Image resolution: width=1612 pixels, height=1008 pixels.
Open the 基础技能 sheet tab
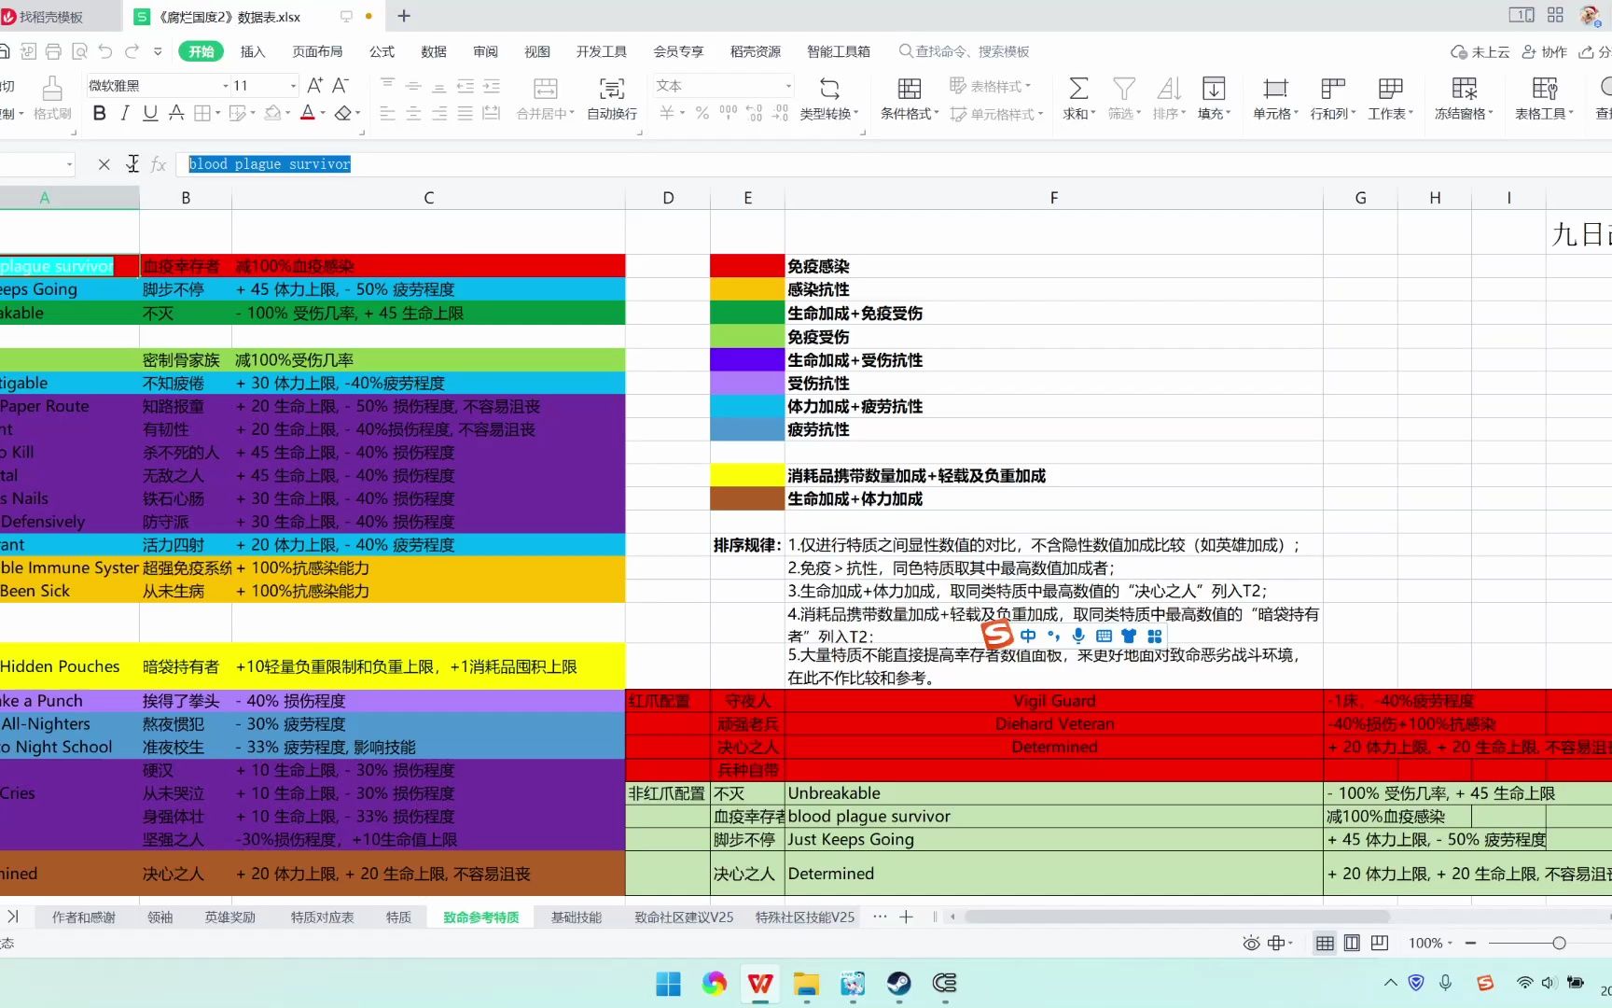tap(575, 917)
